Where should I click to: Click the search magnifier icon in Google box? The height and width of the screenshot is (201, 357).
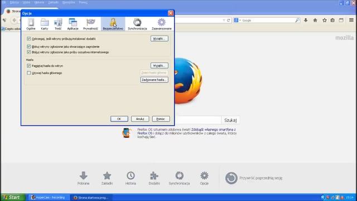tap(297, 20)
